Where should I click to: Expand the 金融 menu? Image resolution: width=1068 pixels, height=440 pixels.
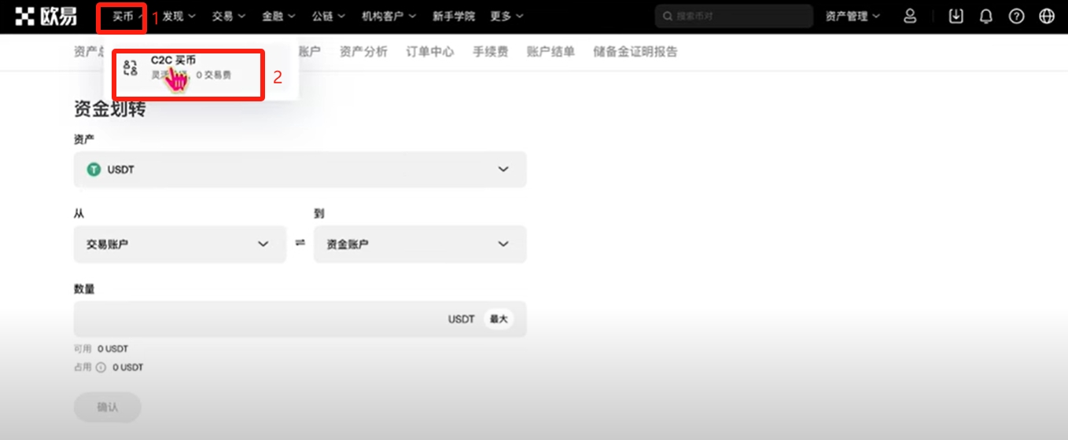coord(278,16)
